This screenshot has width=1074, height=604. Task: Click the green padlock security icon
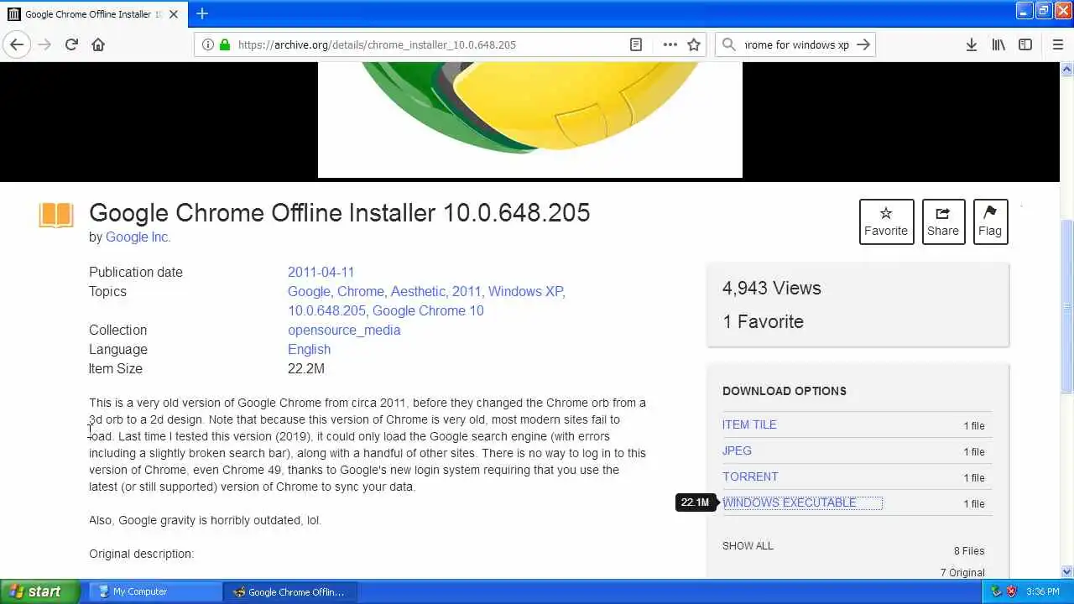[224, 44]
